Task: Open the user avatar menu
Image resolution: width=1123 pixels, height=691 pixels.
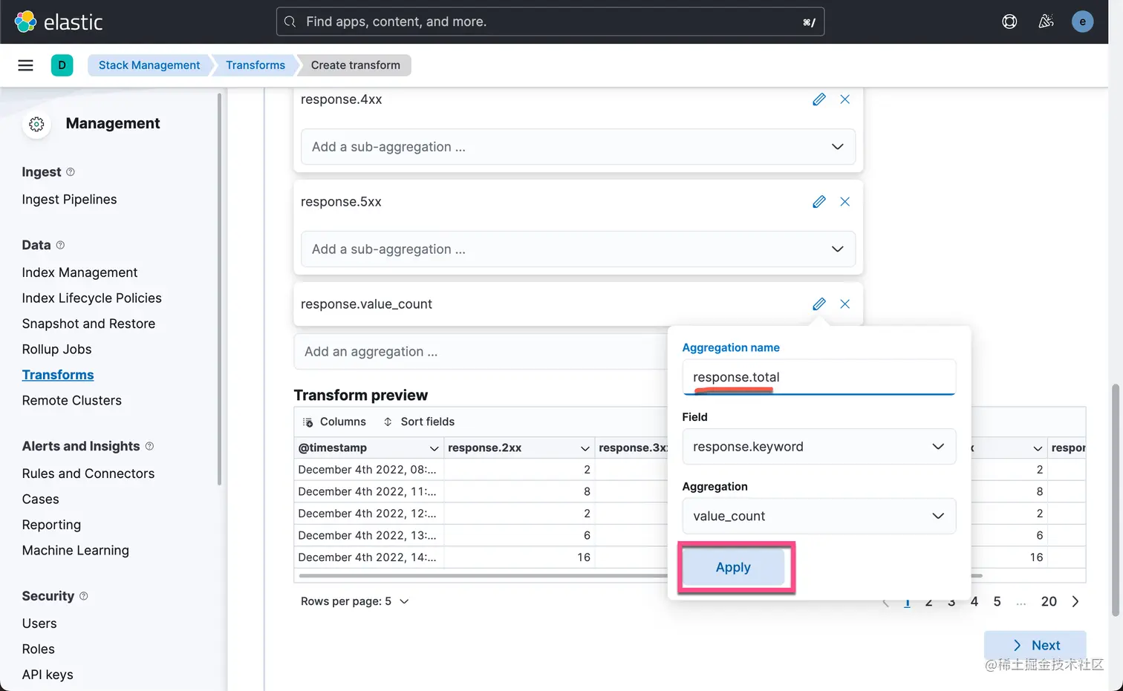Action: point(1082,22)
